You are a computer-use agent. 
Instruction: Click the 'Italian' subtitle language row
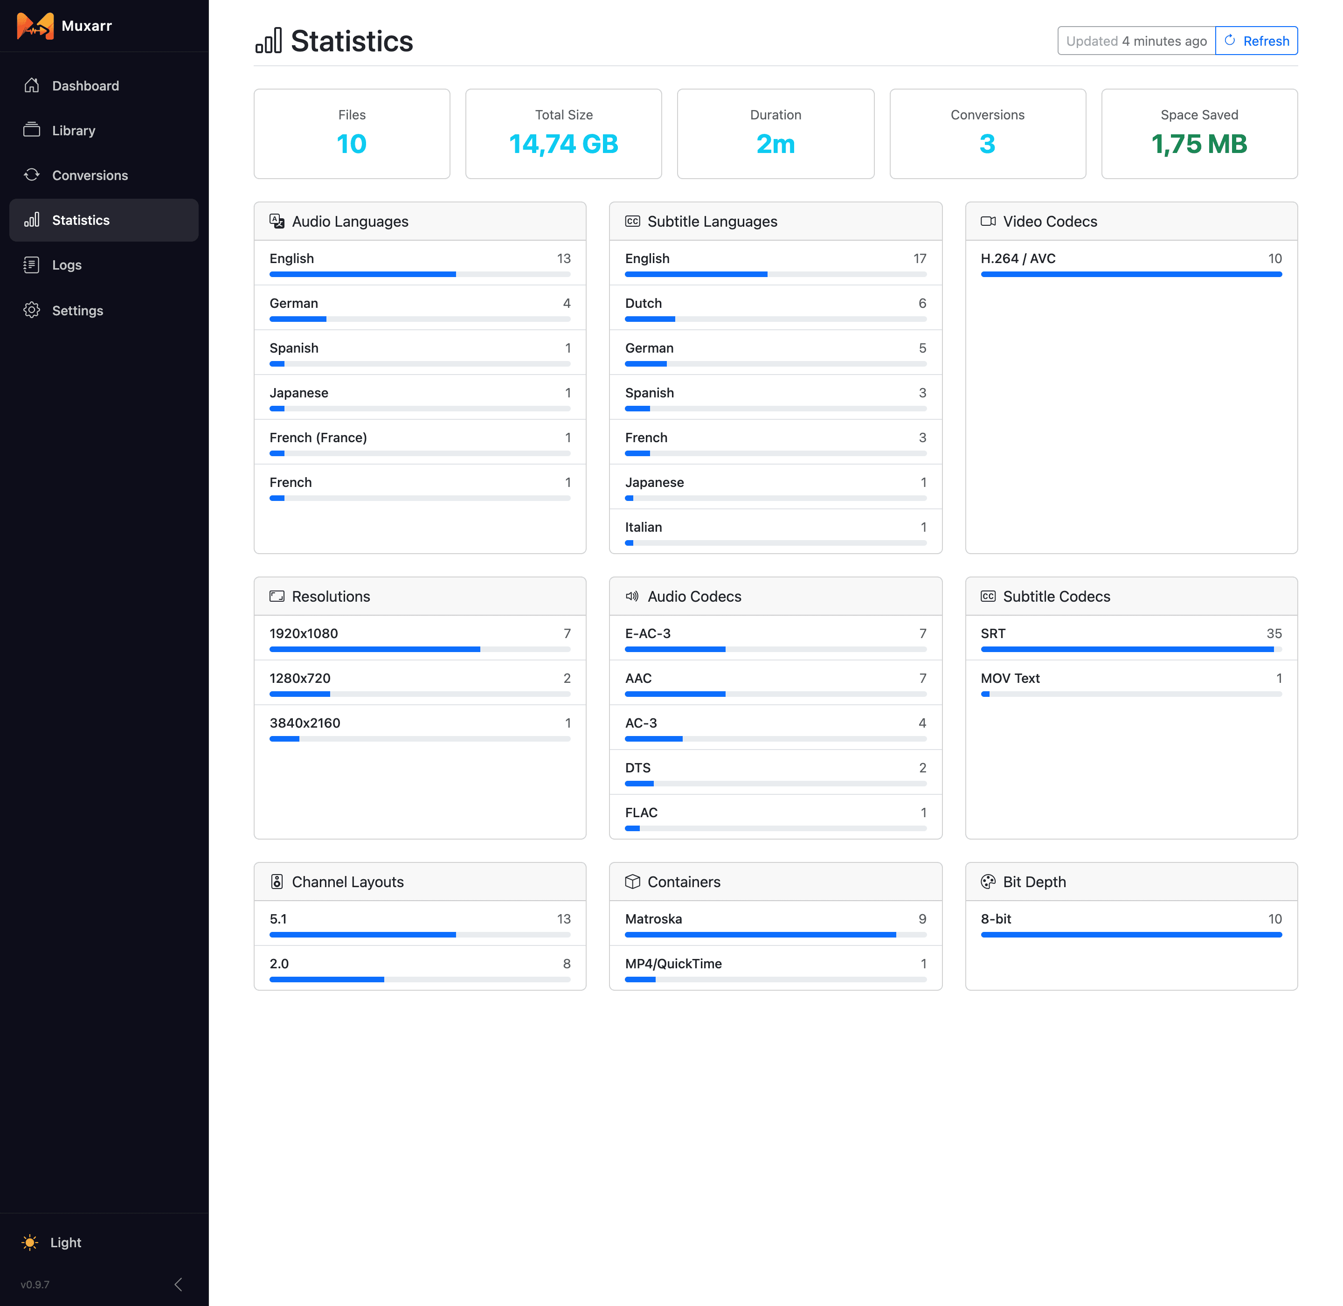(x=776, y=531)
